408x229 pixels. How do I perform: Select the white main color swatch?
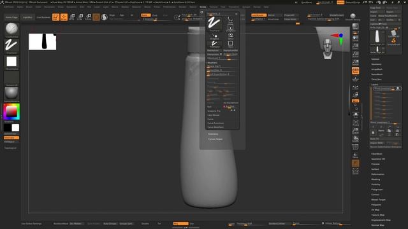coord(15,128)
